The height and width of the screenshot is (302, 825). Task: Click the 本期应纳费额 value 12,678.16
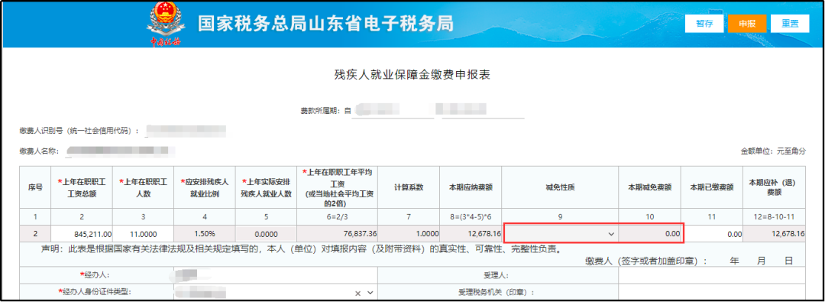(471, 233)
